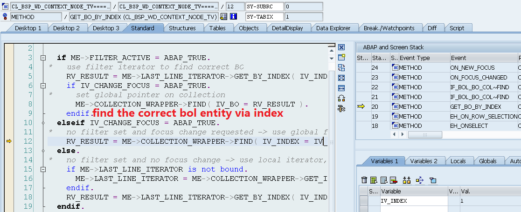Click the grey list-with-cursor icon in Variables toolbar
Screen dimensions: 521x212
[x=384, y=180]
